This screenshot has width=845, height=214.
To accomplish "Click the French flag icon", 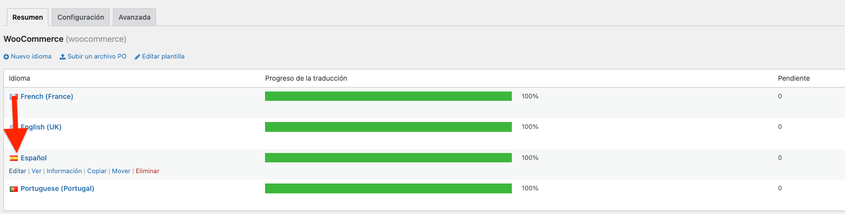I will (14, 97).
